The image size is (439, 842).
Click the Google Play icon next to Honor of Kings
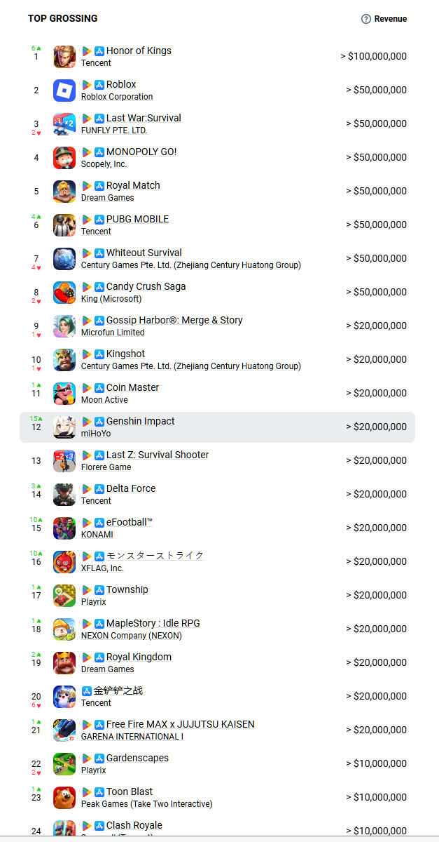pos(87,51)
